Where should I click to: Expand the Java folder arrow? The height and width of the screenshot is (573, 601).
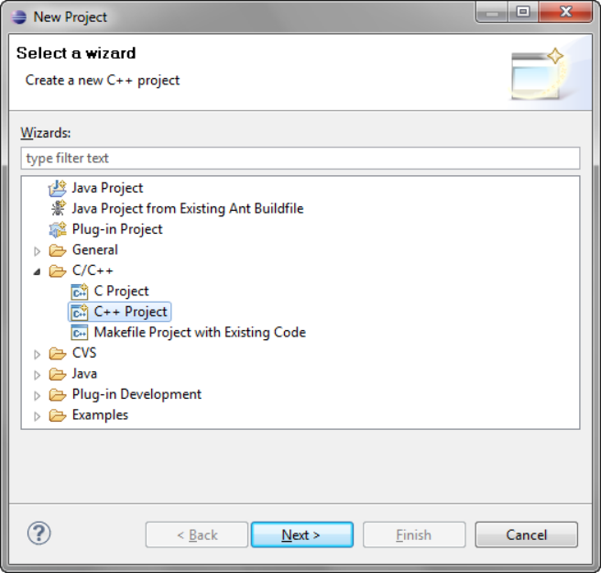pos(38,374)
